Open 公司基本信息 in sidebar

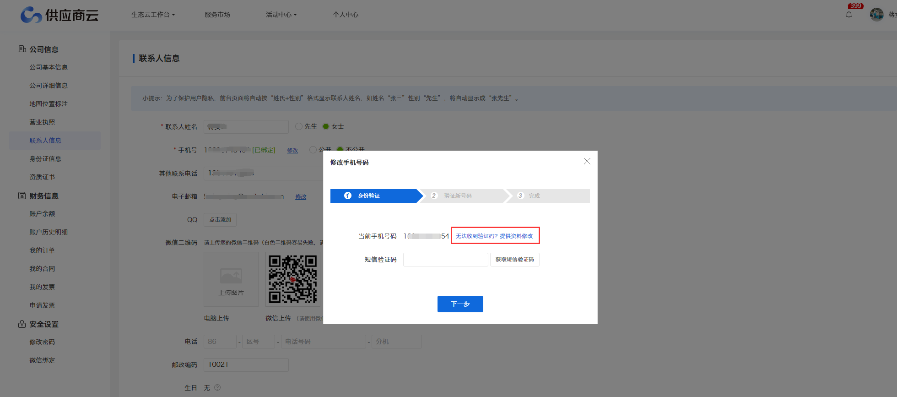click(x=49, y=67)
